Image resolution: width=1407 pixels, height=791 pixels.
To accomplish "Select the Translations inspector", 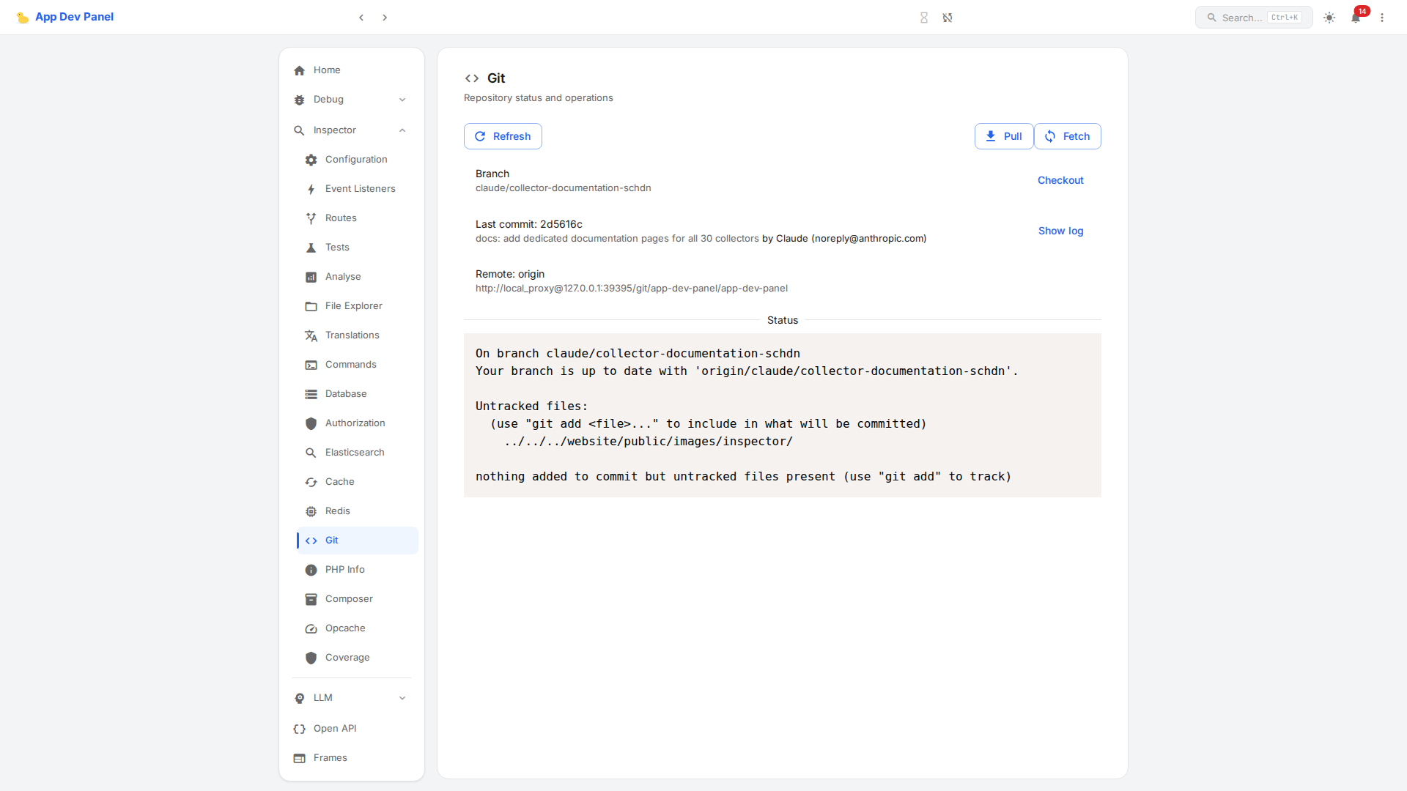I will tap(352, 335).
